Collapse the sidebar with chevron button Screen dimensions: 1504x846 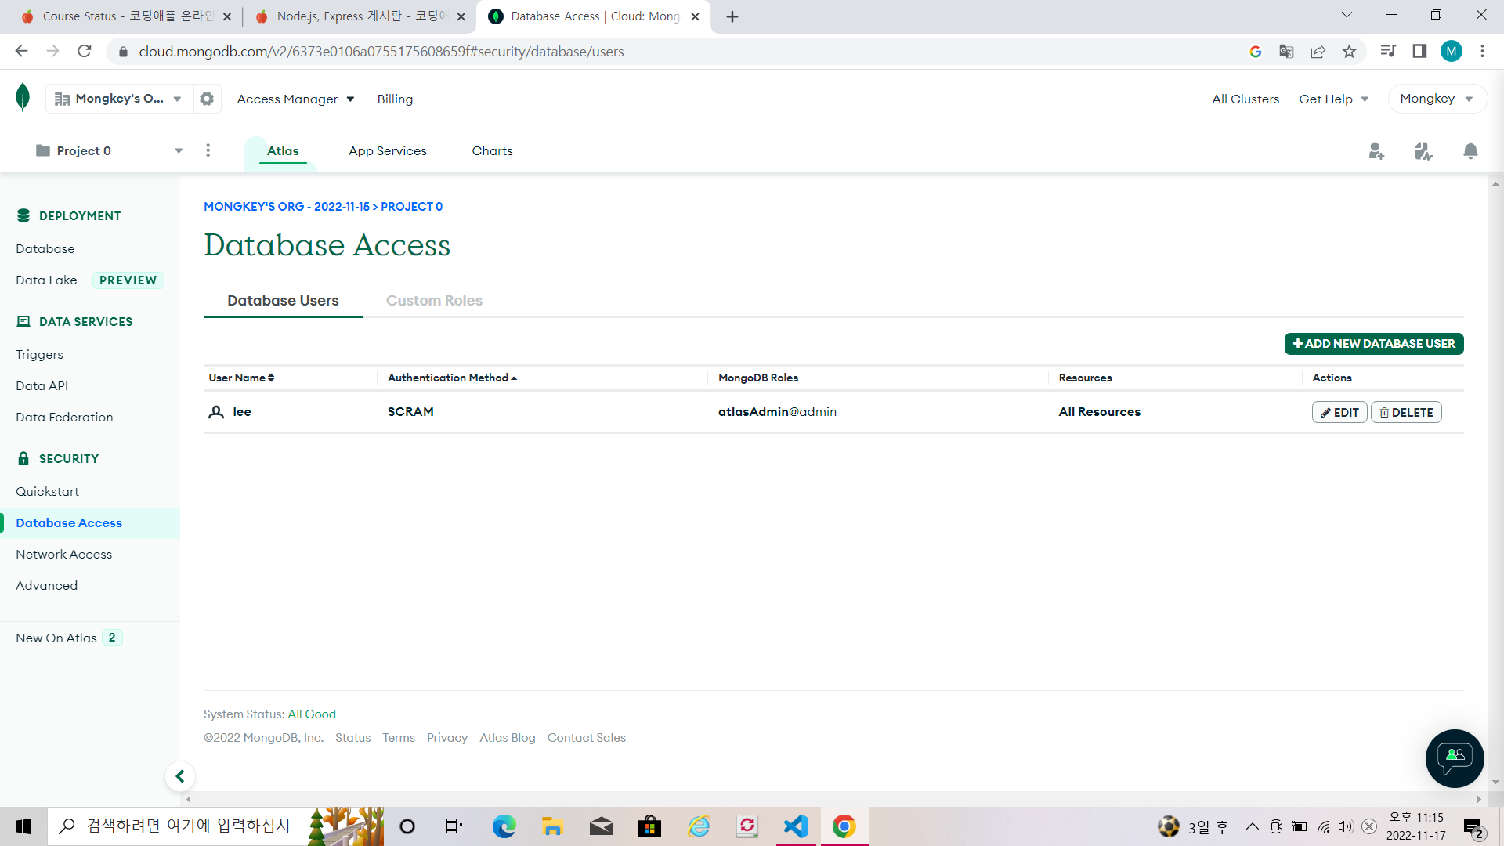[x=180, y=776]
